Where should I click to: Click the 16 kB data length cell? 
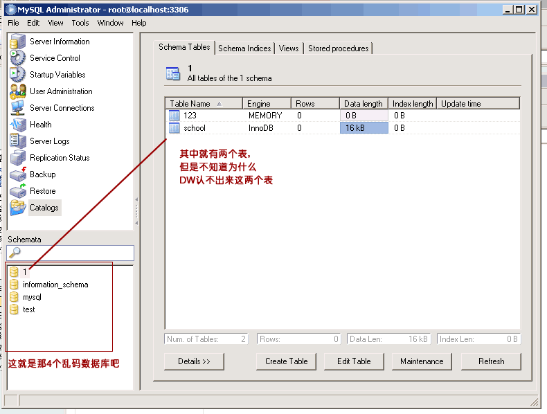[x=364, y=128]
